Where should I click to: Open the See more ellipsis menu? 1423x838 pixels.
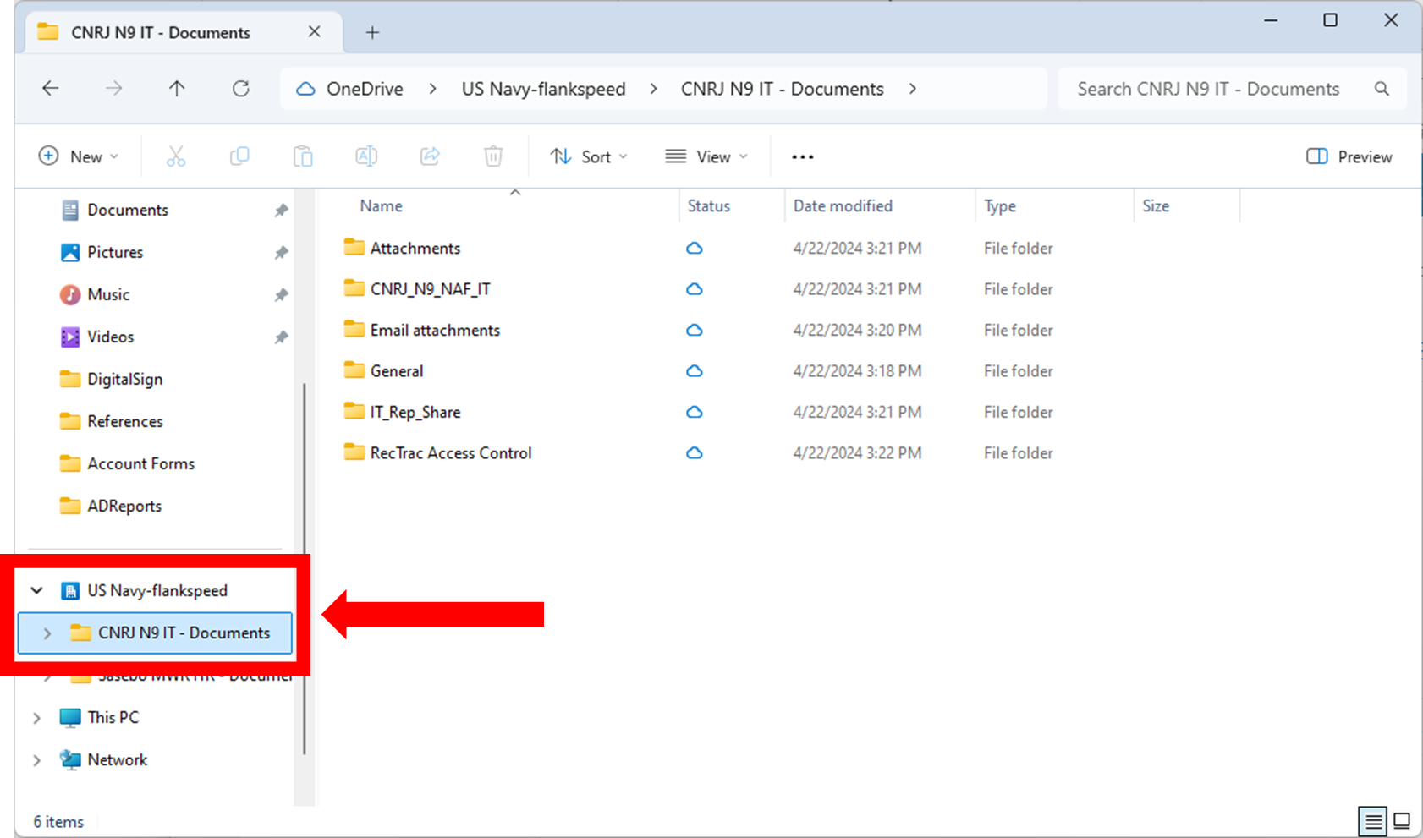(x=802, y=156)
